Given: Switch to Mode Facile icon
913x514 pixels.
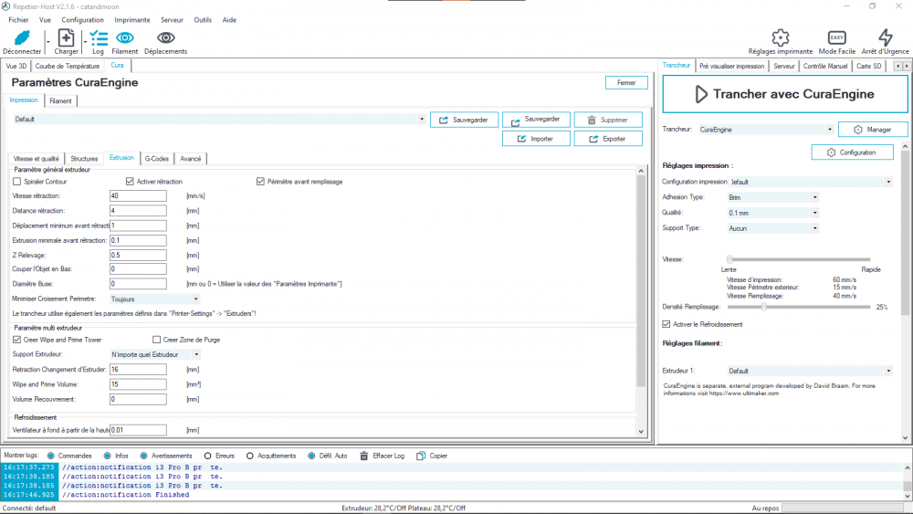Looking at the screenshot, I should [836, 37].
